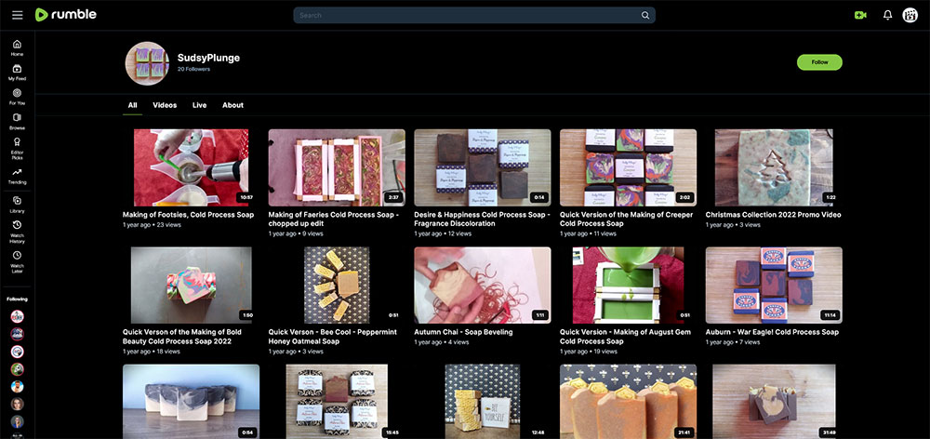Screen dimensions: 930x439
Task: Open My Feed in sidebar
Action: tap(17, 73)
